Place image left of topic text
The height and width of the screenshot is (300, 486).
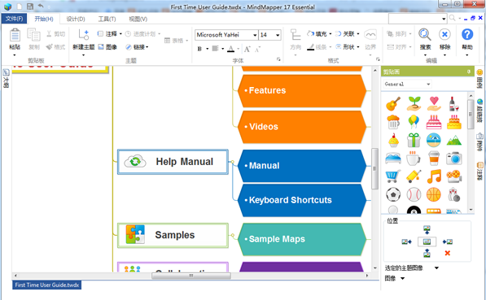pos(406,241)
